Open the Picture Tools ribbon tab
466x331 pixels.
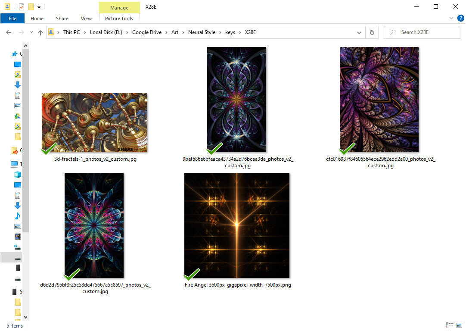click(119, 19)
